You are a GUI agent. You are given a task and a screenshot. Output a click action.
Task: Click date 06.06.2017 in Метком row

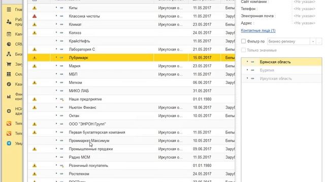(x=202, y=82)
